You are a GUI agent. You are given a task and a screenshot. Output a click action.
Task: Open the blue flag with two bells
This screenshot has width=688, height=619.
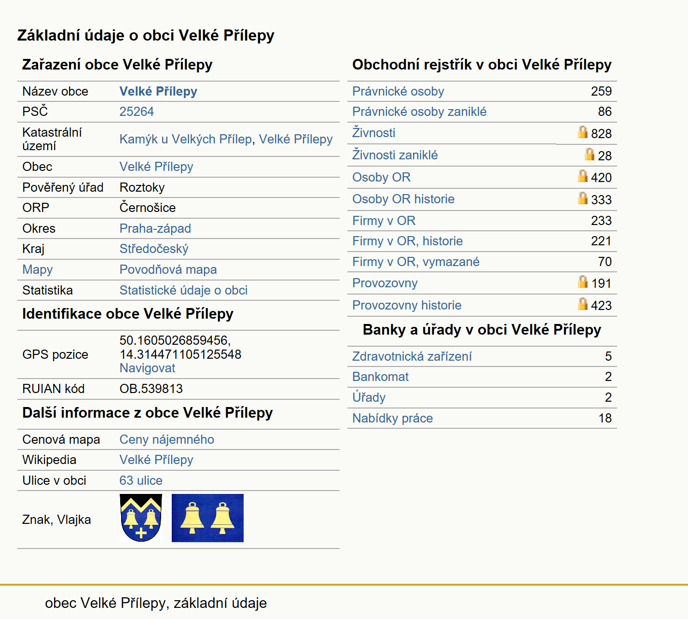[207, 518]
